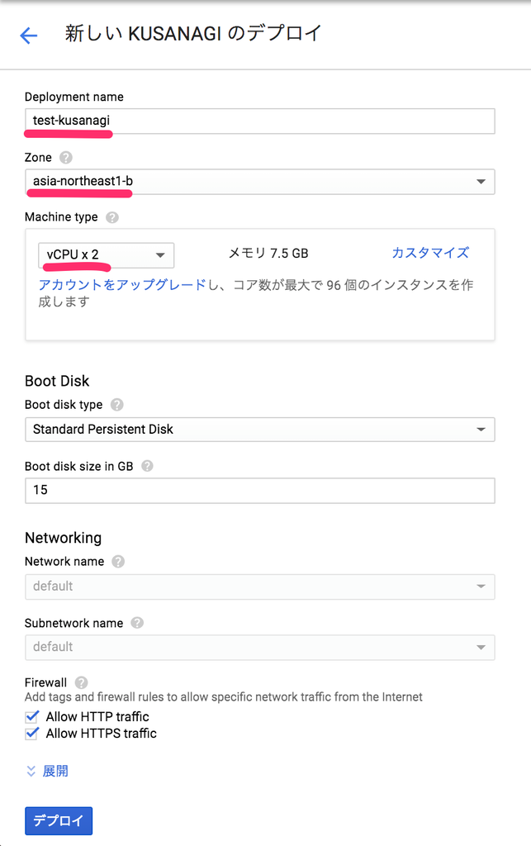Open the vCPU x 2 dropdown
The width and height of the screenshot is (531, 846).
click(107, 255)
